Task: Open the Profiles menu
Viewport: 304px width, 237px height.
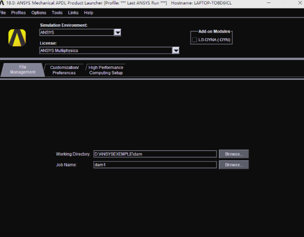Action: 18,12
